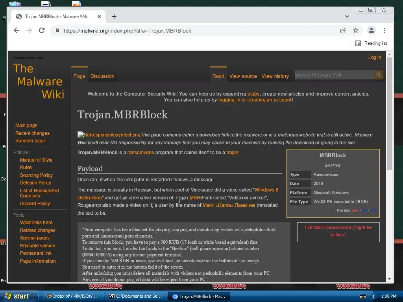The image size is (403, 302).
Task: Click Trojan.MBRBlock Chrome taskbar button
Action: pyautogui.click(x=199, y=296)
